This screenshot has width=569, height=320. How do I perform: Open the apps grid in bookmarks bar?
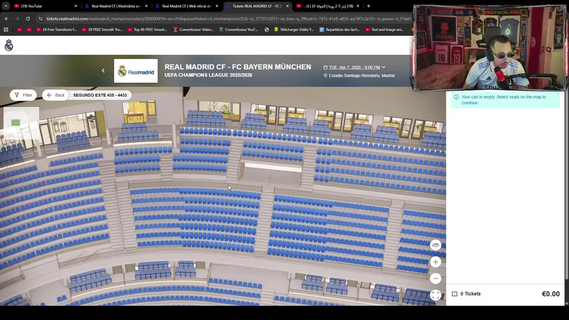pyautogui.click(x=6, y=30)
